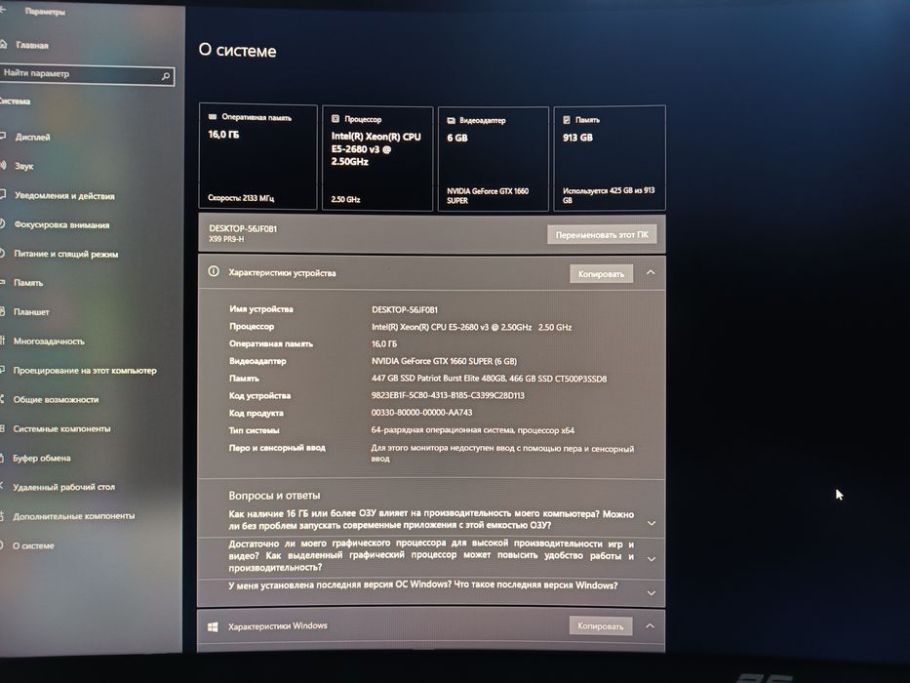This screenshot has height=683, width=910.
Task: Expand the 16 ГБ ОЗУ question
Action: 652,523
